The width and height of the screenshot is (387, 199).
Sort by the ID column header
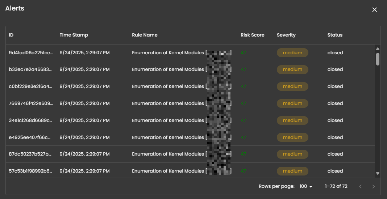coord(11,35)
